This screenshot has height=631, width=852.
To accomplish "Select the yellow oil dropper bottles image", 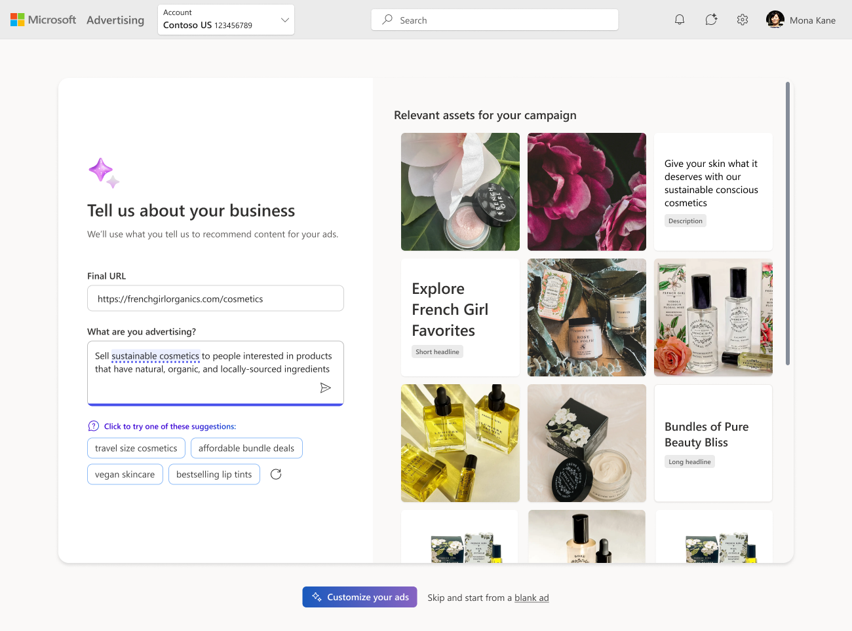I will pyautogui.click(x=460, y=443).
